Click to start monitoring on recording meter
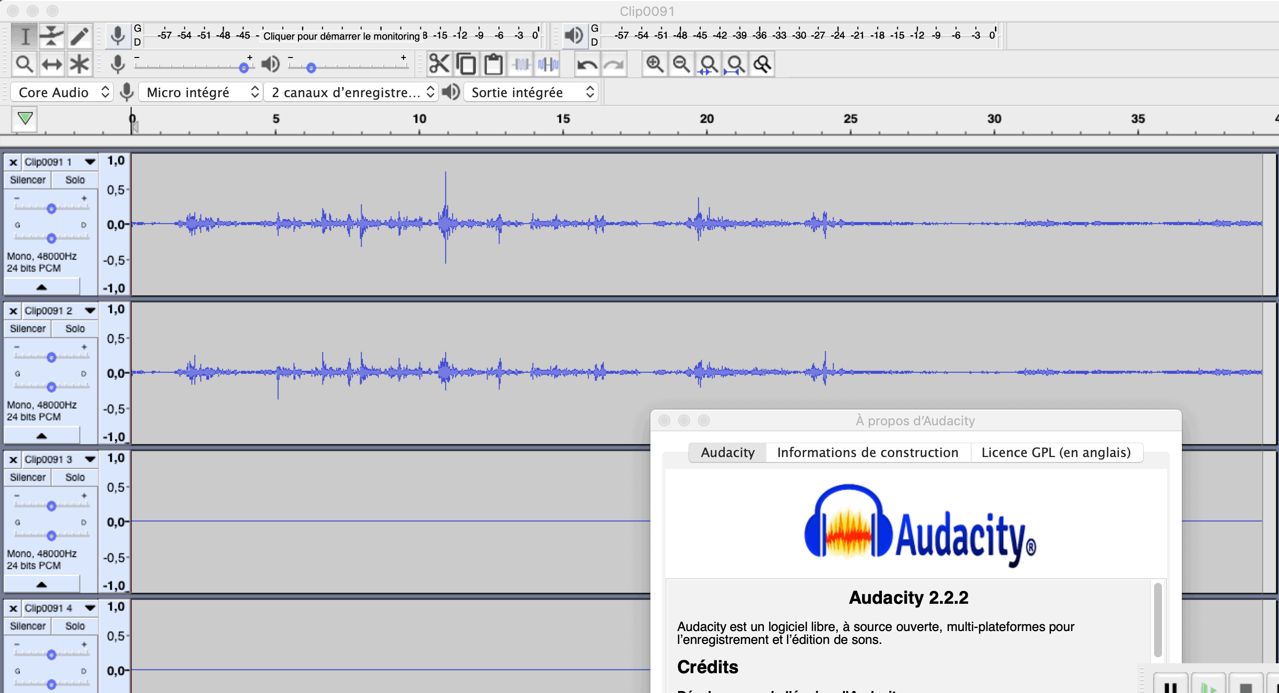 coord(341,36)
